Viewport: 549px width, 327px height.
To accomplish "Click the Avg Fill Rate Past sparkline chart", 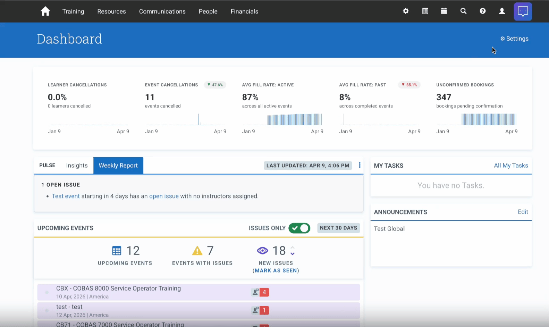I will (380, 119).
